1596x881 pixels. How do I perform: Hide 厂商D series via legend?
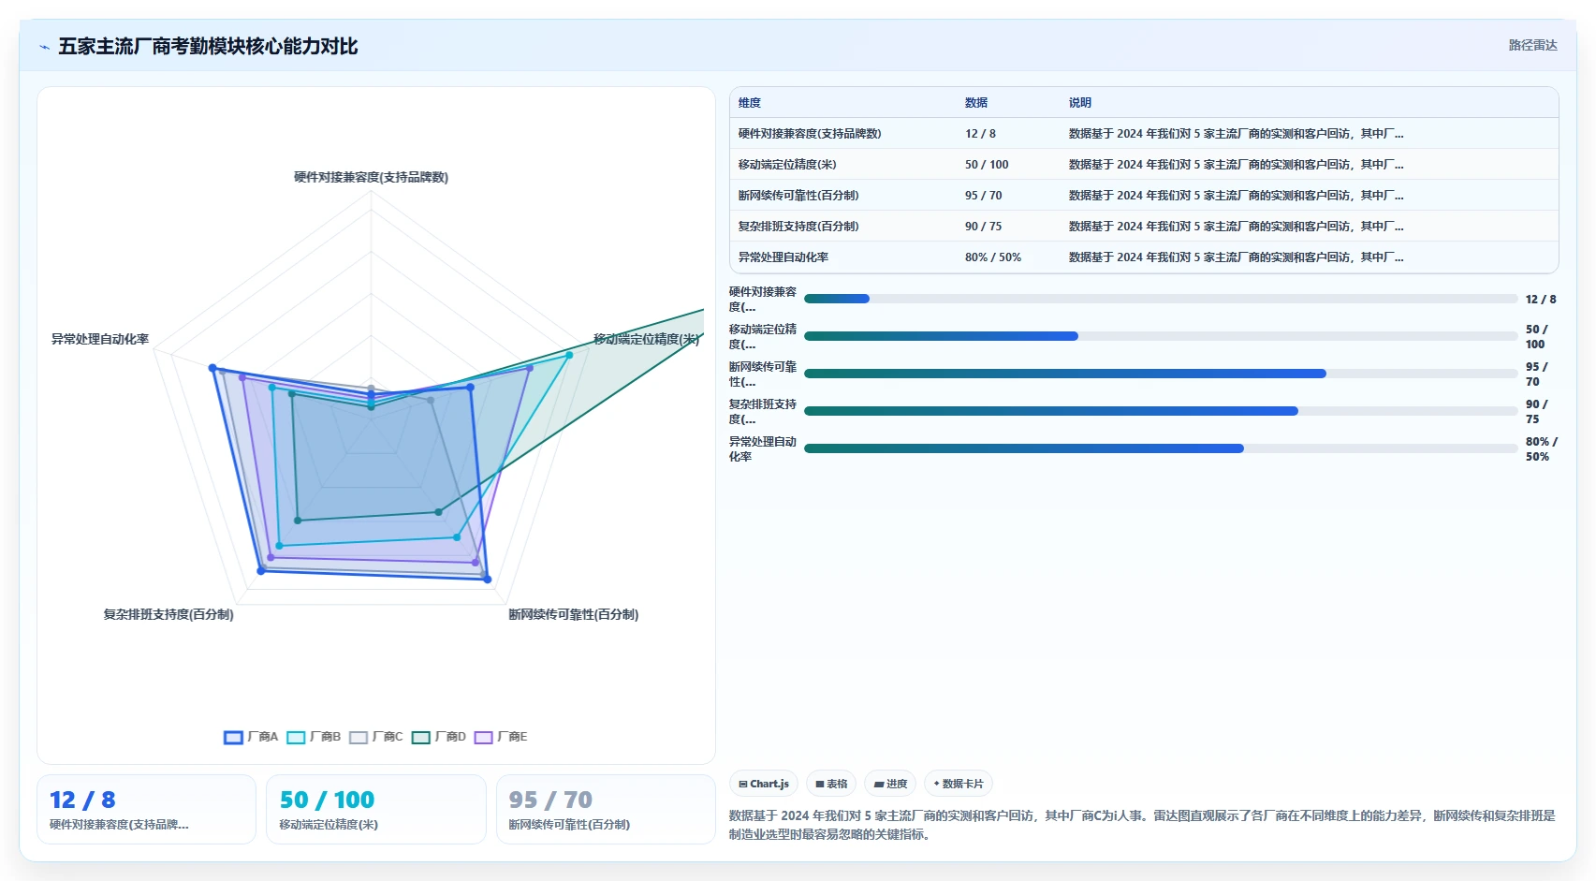tap(421, 737)
